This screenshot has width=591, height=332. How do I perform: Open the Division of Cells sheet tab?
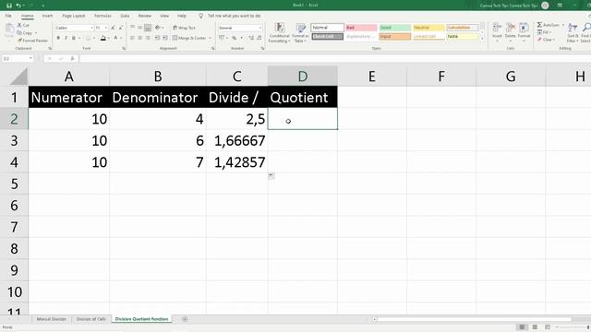pos(91,319)
